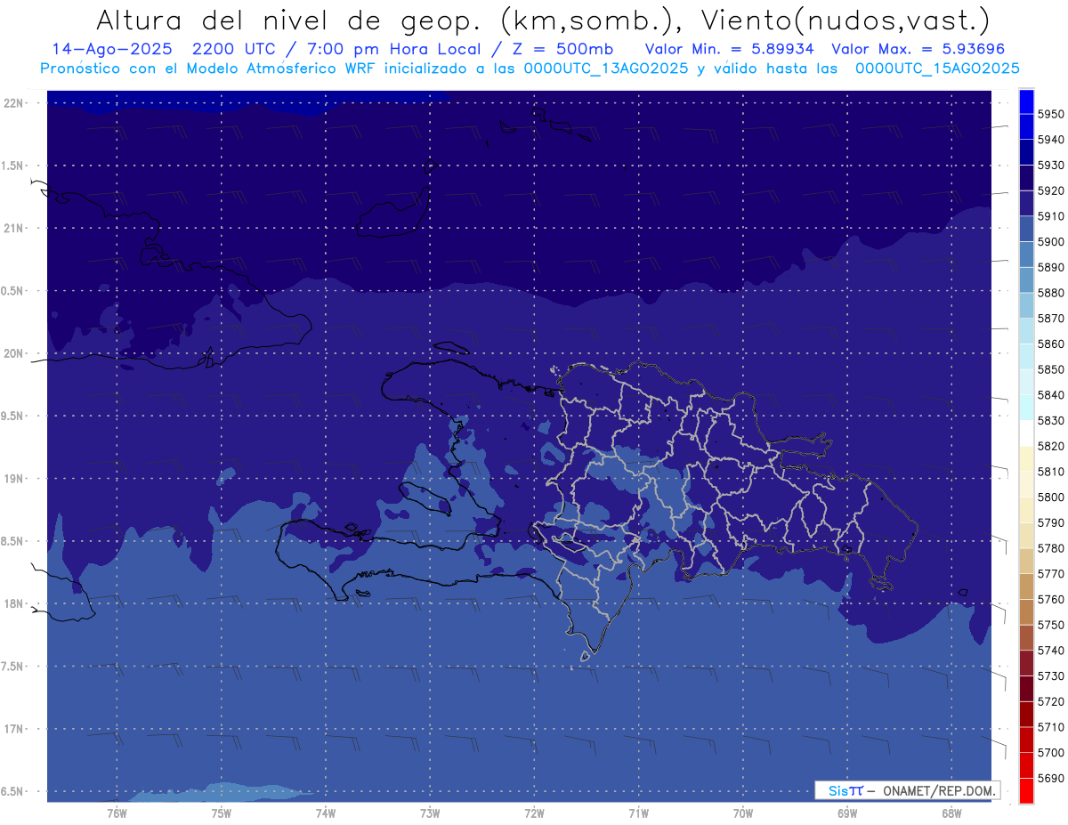This screenshot has height=825, width=1068.
Task: Click the 72W longitude label
Action: pos(534,813)
